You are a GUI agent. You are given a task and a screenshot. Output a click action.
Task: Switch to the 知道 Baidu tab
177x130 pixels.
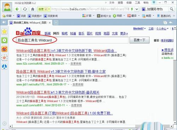[x=73, y=34]
